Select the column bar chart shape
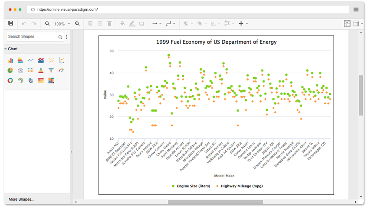This screenshot has width=368, height=206. point(10,61)
